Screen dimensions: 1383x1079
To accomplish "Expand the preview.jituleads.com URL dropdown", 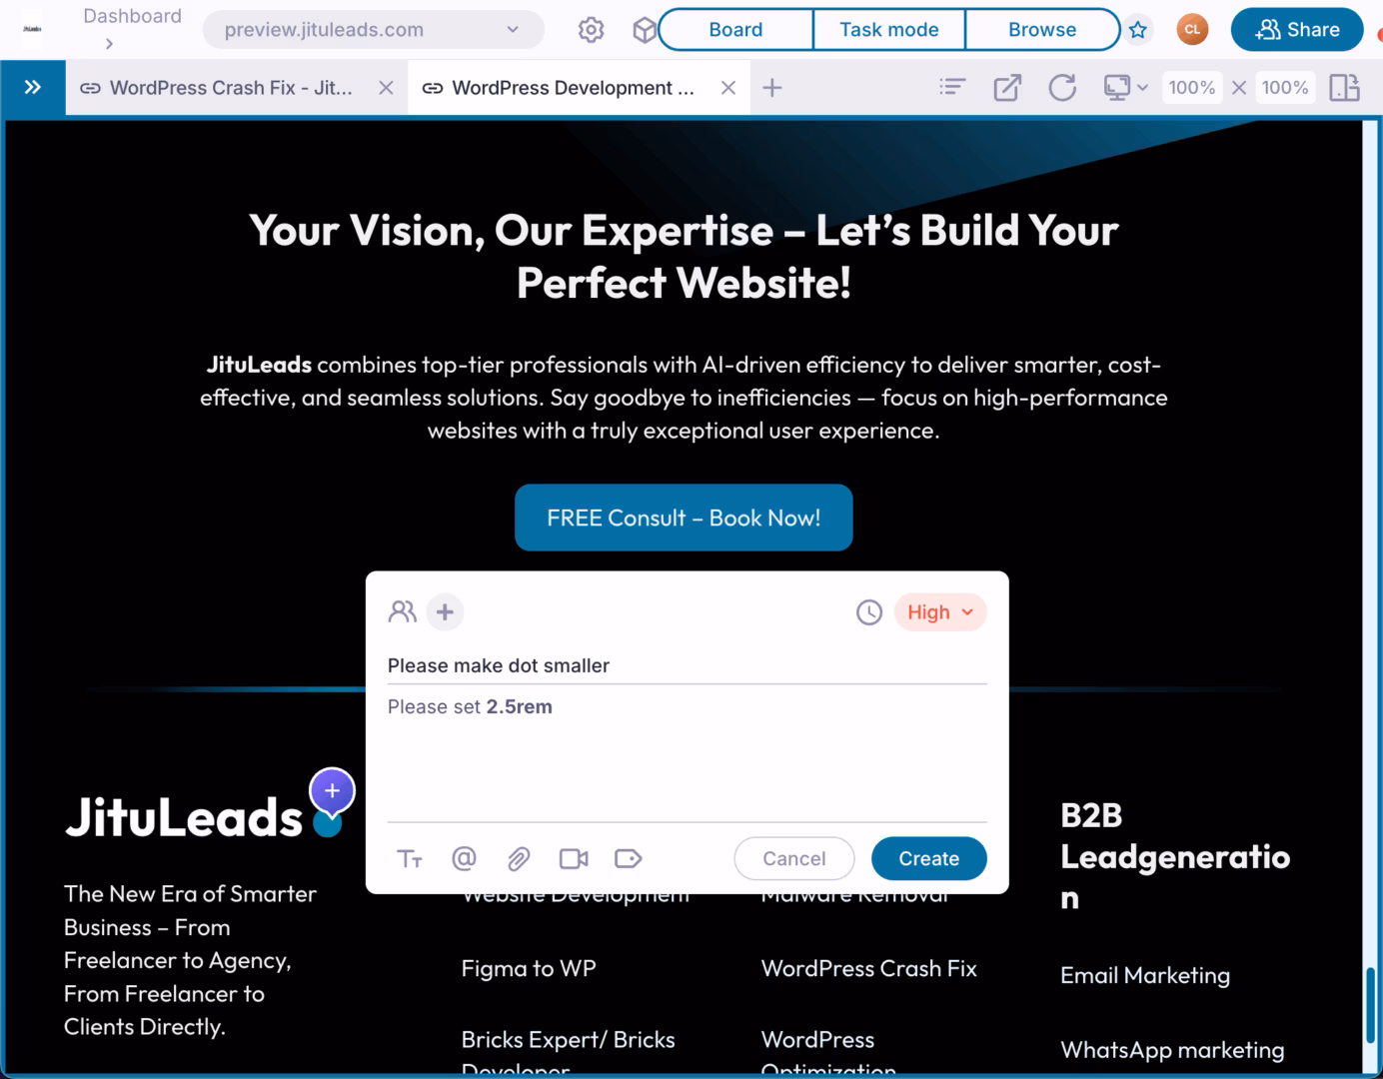I will [x=513, y=30].
